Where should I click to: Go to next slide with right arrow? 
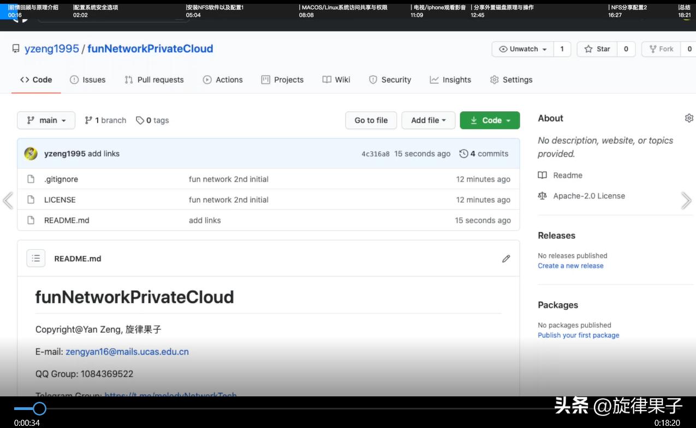(x=686, y=201)
